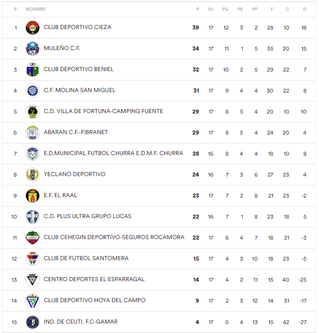This screenshot has width=319, height=333.
Task: Click the Muleño C.F. team badge
Action: [x=33, y=49]
